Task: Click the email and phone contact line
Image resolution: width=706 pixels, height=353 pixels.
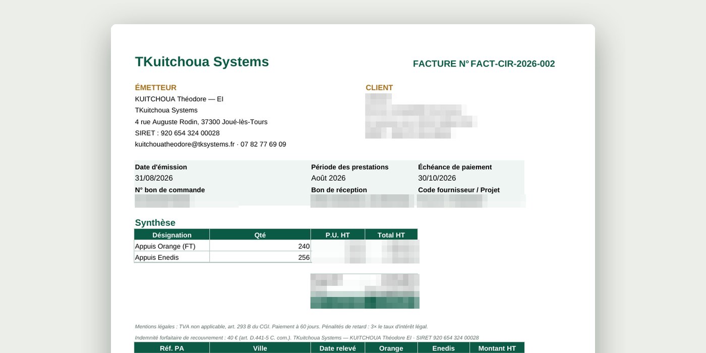Action: [x=211, y=144]
